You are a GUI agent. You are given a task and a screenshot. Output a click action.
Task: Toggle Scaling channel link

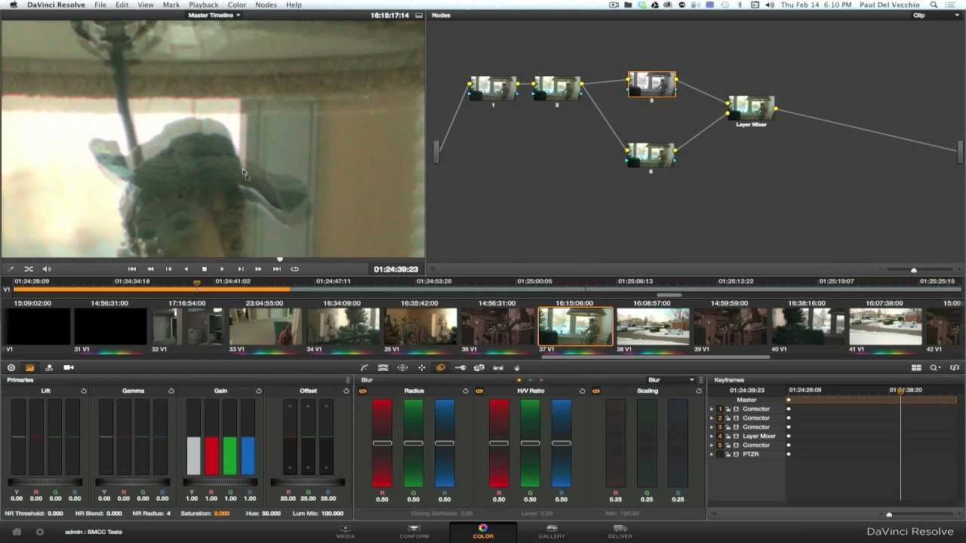[596, 391]
